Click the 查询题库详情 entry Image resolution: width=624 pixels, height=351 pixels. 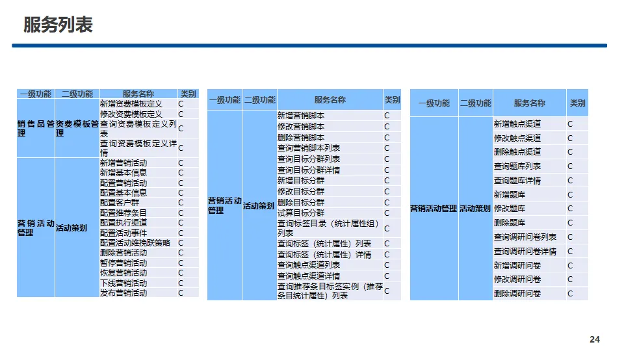click(x=529, y=181)
